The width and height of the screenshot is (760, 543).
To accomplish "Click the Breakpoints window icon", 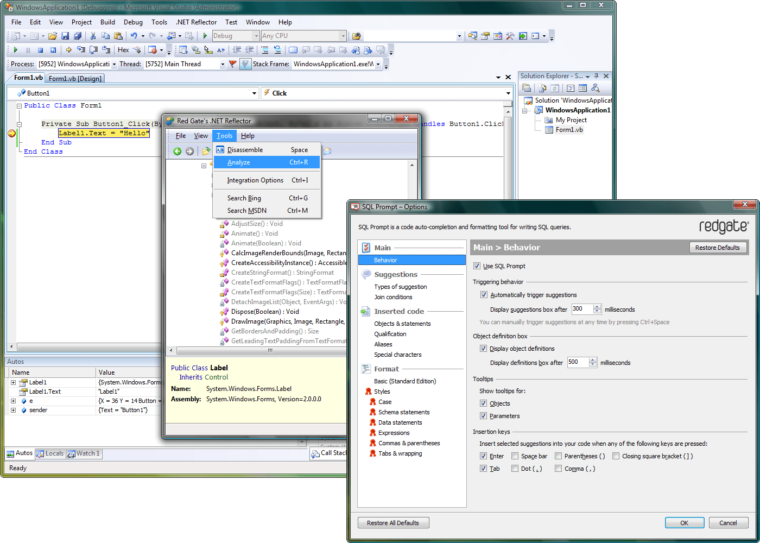I will (153, 50).
